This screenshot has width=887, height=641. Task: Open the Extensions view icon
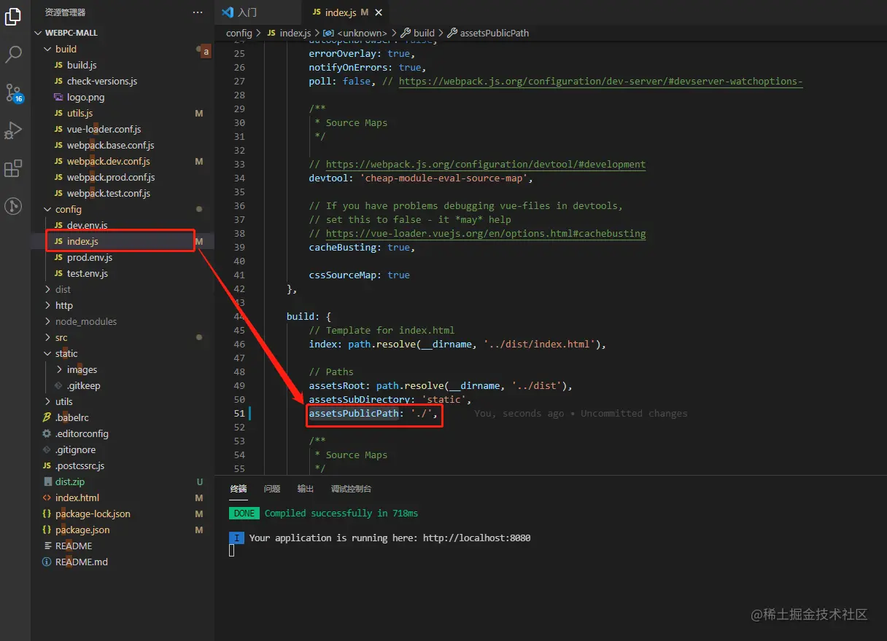(13, 169)
